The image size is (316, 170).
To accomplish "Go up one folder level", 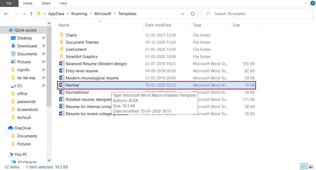I will pos(31,14).
